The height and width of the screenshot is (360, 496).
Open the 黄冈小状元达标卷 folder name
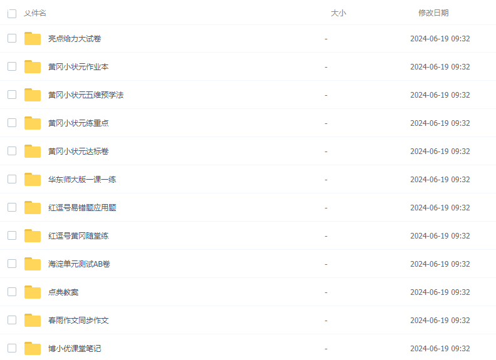pos(78,152)
